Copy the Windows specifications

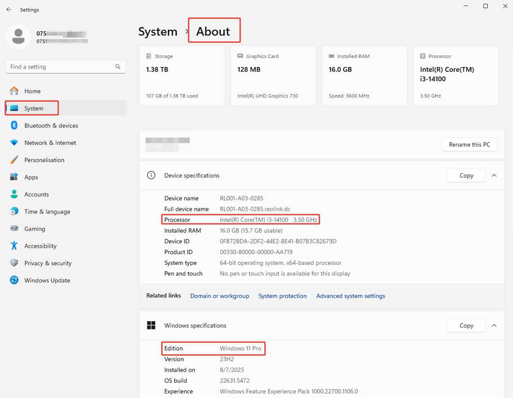[x=466, y=325]
